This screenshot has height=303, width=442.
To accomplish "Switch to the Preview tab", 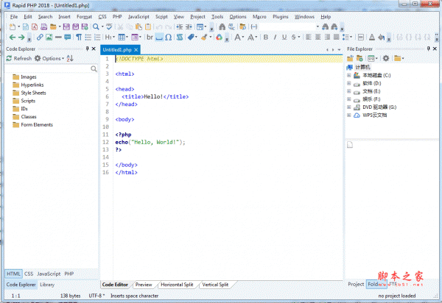I will click(144, 284).
